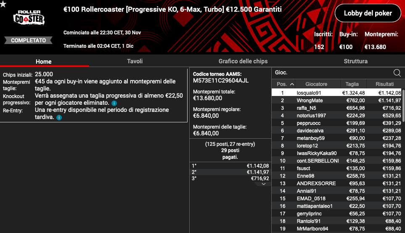Select player row IwasRickyKaka90

(336, 153)
